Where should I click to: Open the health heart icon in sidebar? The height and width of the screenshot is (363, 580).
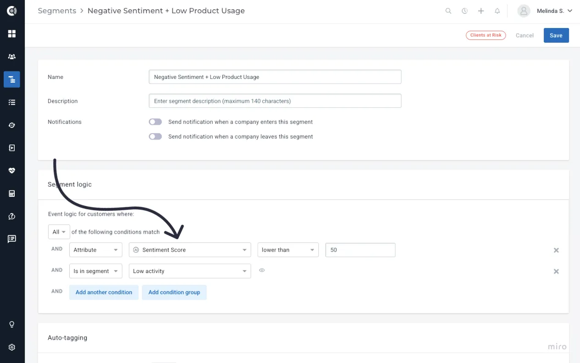pyautogui.click(x=12, y=171)
